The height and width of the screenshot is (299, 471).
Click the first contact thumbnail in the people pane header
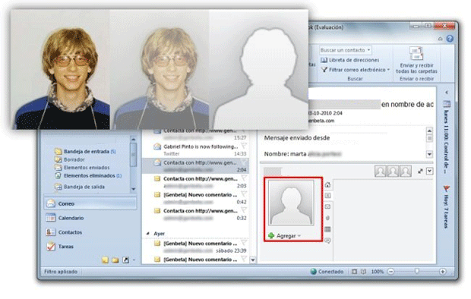pos(381,171)
